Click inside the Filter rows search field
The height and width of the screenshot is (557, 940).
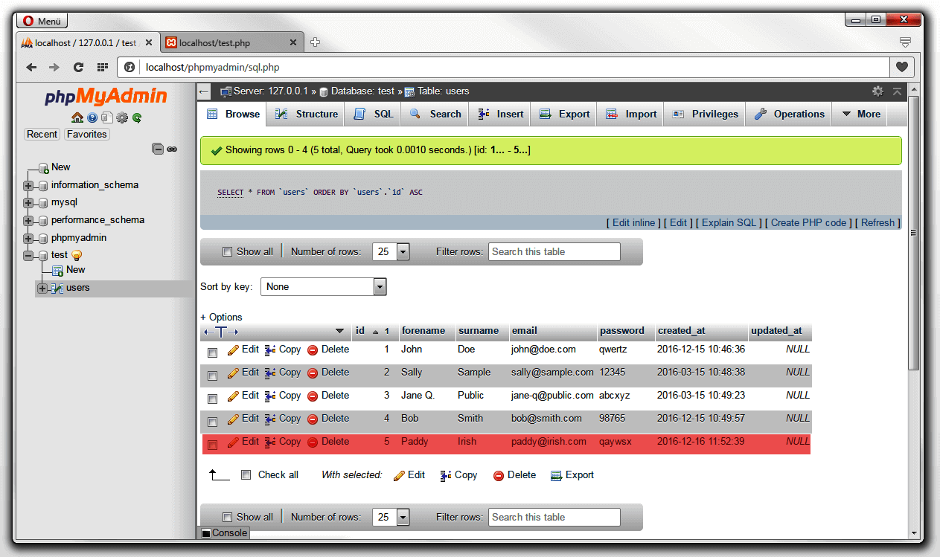[554, 251]
